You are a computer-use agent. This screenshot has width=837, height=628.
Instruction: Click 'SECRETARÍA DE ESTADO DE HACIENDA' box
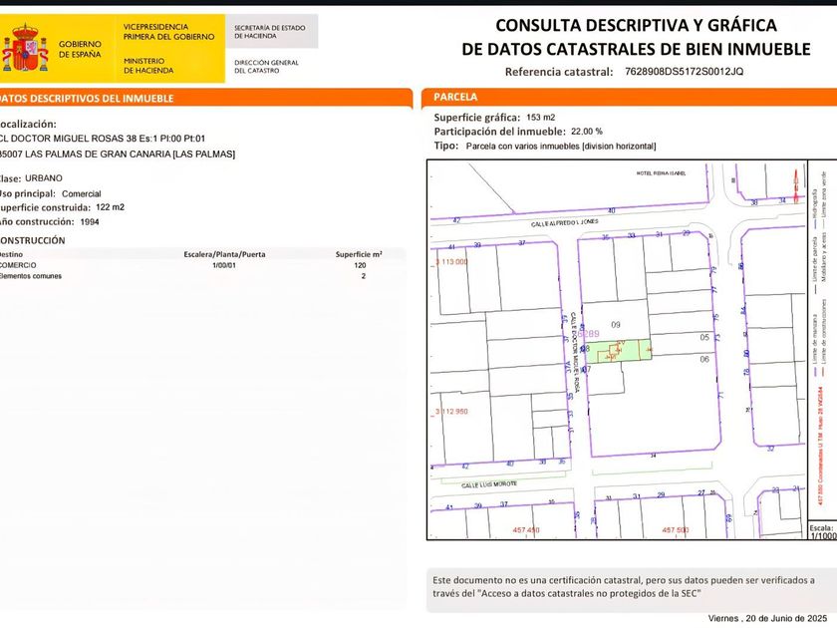(272, 32)
